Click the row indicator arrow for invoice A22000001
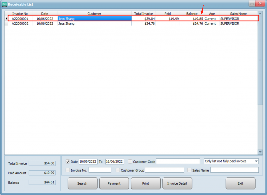This screenshot has height=195, width=267. (x=7, y=19)
